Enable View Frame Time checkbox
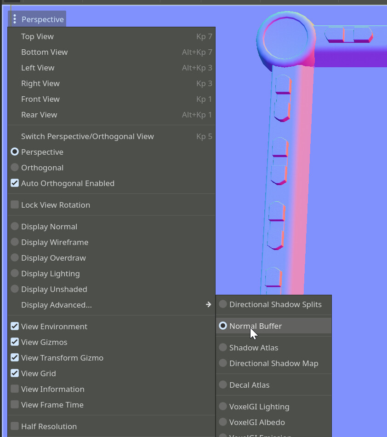This screenshot has width=387, height=437. pyautogui.click(x=15, y=405)
